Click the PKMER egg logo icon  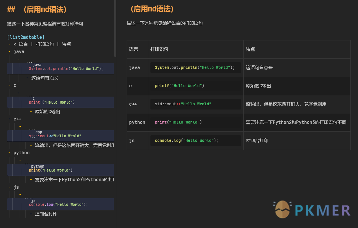coord(282,209)
